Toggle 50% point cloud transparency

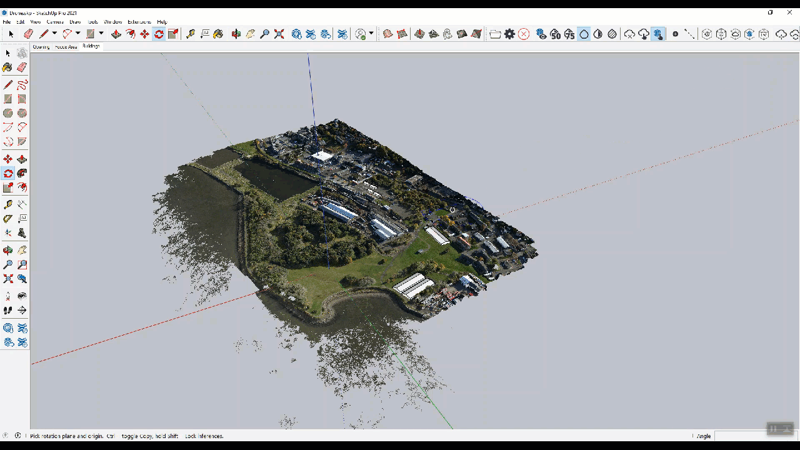(556, 34)
